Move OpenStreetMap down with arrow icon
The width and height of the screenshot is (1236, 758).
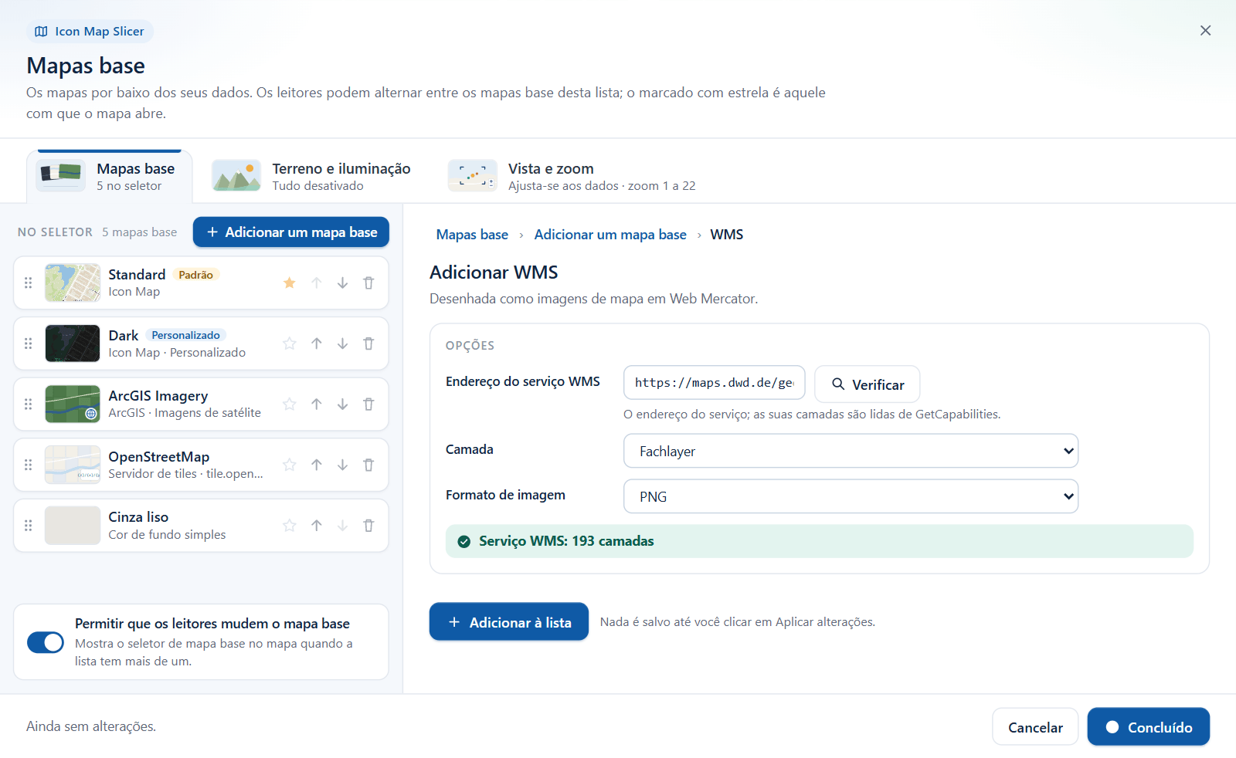coord(342,465)
